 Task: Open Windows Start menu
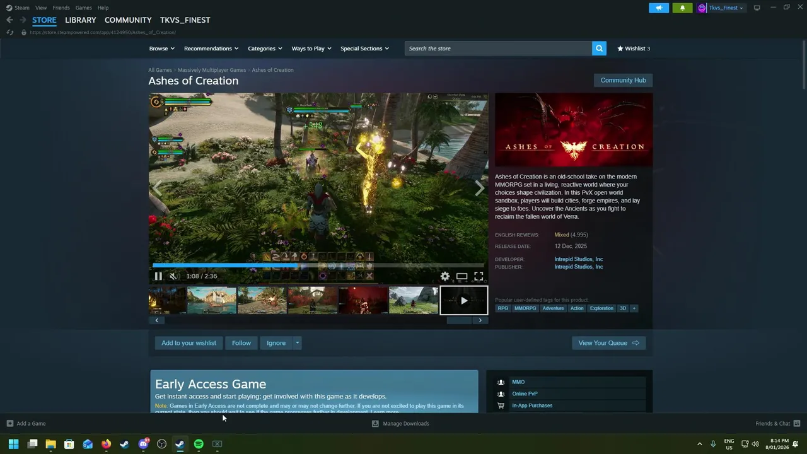[13, 444]
